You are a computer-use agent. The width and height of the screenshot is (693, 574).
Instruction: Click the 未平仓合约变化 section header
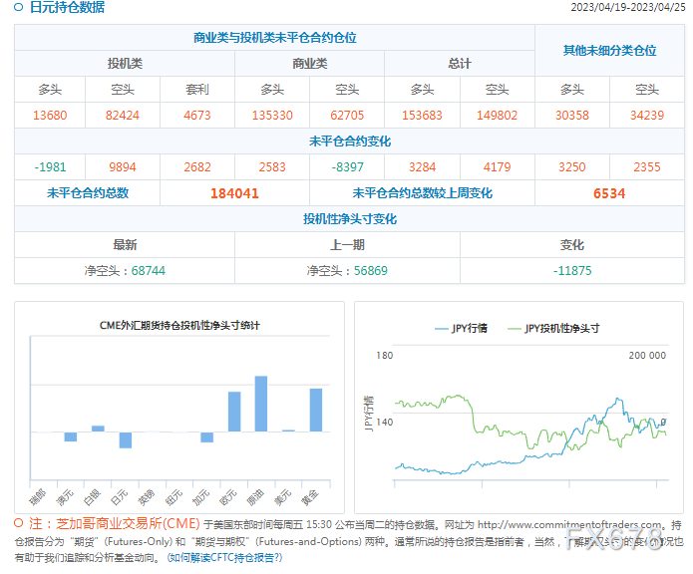coord(350,142)
